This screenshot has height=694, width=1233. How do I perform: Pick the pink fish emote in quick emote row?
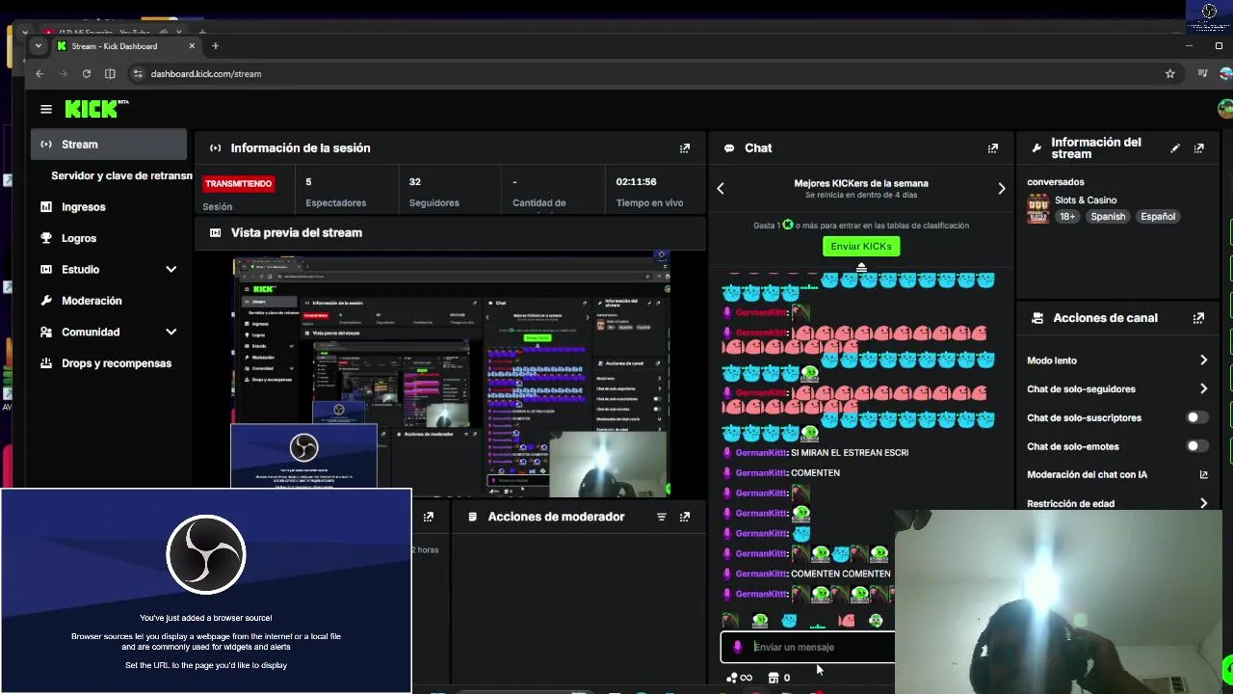[847, 620]
